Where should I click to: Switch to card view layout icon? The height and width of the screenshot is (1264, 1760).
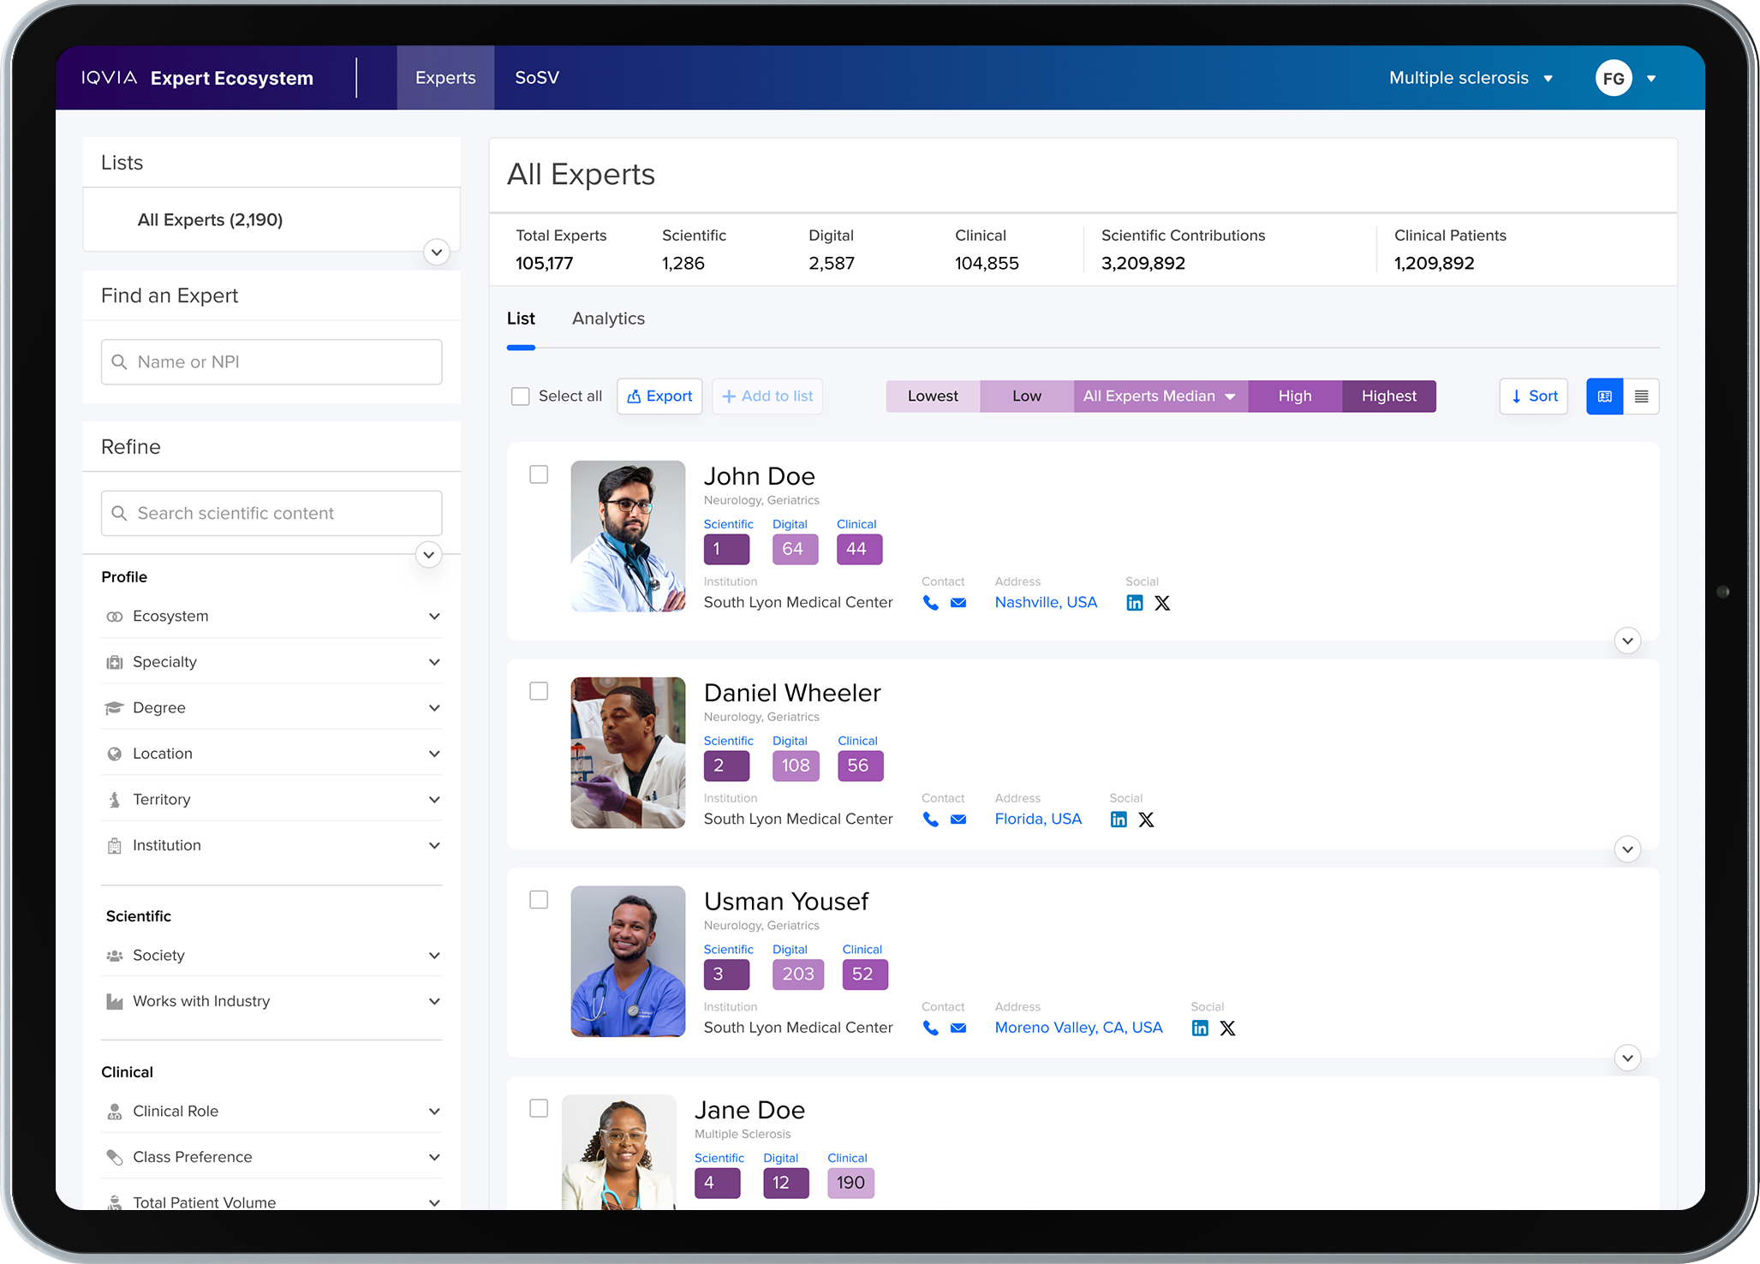tap(1604, 396)
